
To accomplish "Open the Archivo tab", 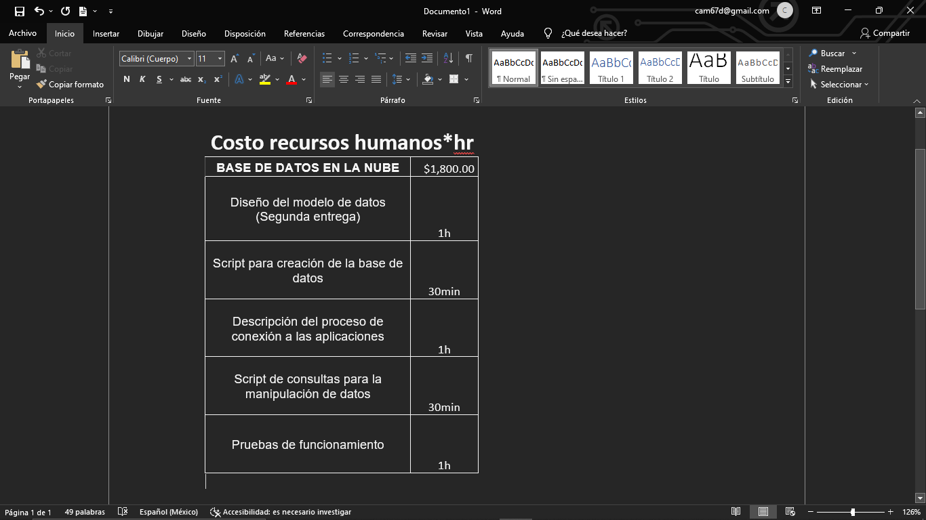I will (x=23, y=33).
